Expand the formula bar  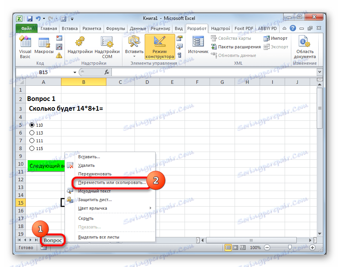click(319, 72)
